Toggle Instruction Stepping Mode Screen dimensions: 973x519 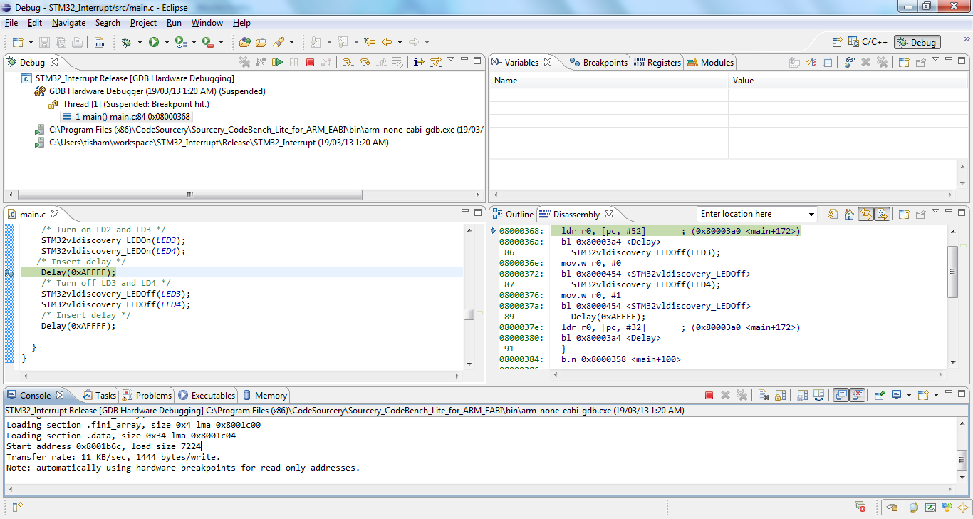[x=419, y=63]
